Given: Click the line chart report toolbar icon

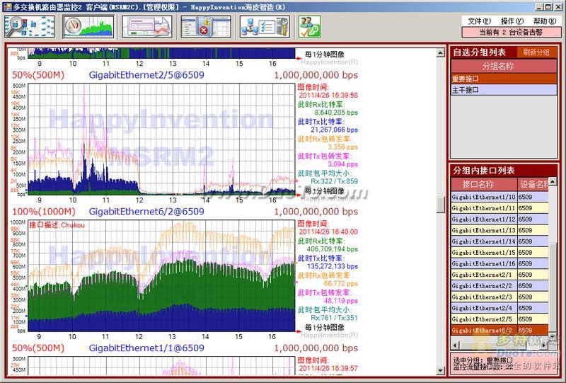Looking at the screenshot, I should (146, 26).
